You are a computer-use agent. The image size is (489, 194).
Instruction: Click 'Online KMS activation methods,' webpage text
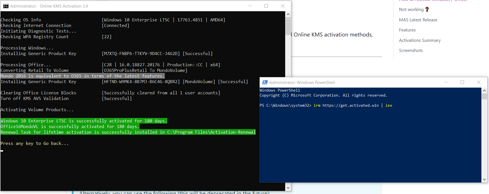point(333,35)
